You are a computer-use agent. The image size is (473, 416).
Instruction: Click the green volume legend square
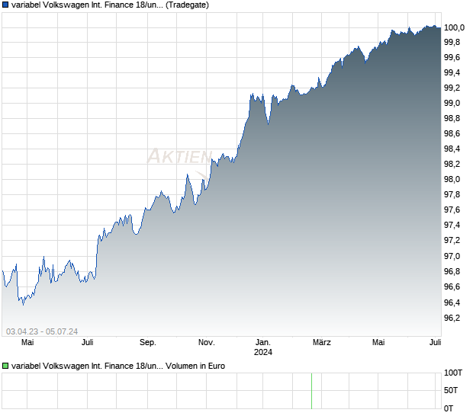5,366
